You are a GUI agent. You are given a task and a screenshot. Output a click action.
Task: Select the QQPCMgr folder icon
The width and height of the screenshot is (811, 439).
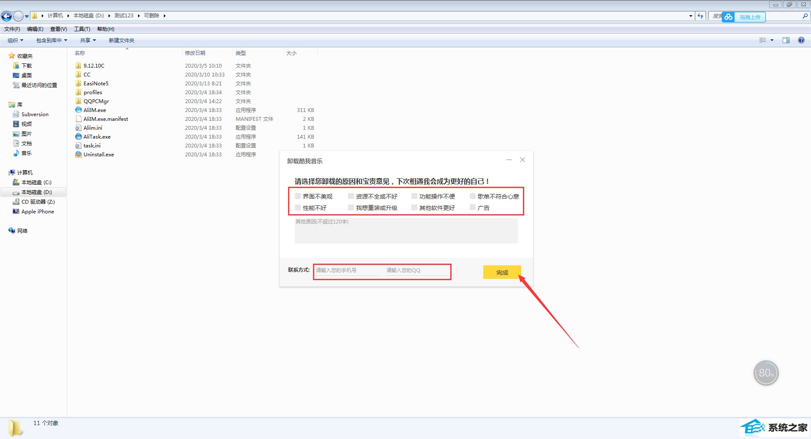[78, 101]
